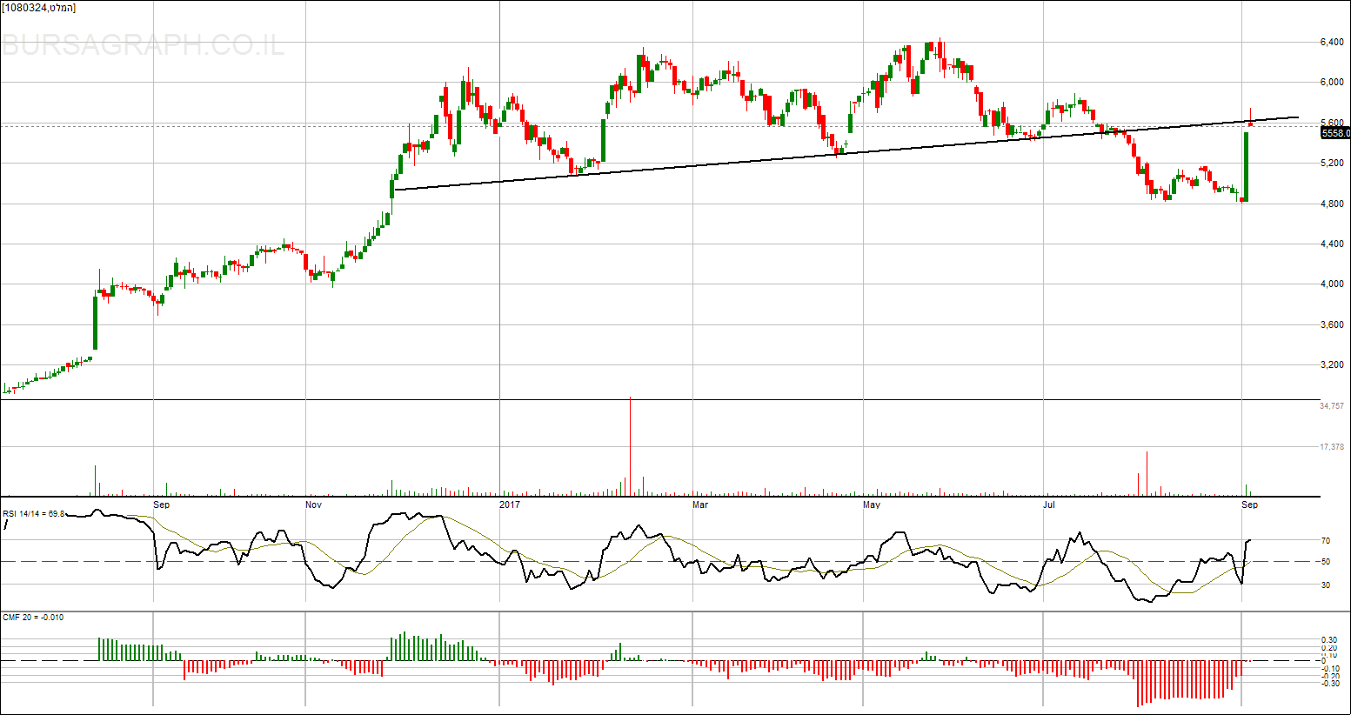The width and height of the screenshot is (1351, 715).
Task: Click the RSI 70 level label
Action: 1326,541
